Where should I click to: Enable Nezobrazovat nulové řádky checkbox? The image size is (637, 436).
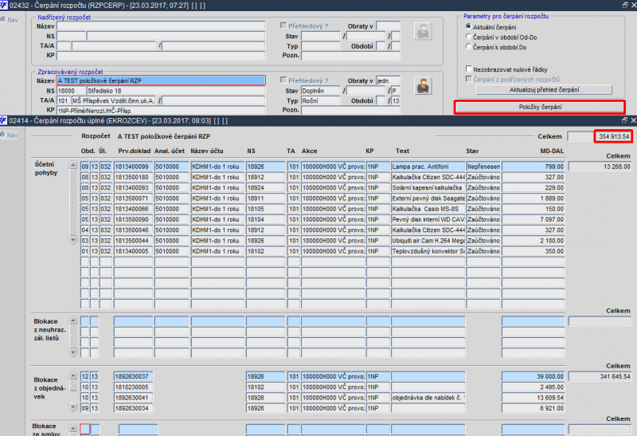pos(469,69)
